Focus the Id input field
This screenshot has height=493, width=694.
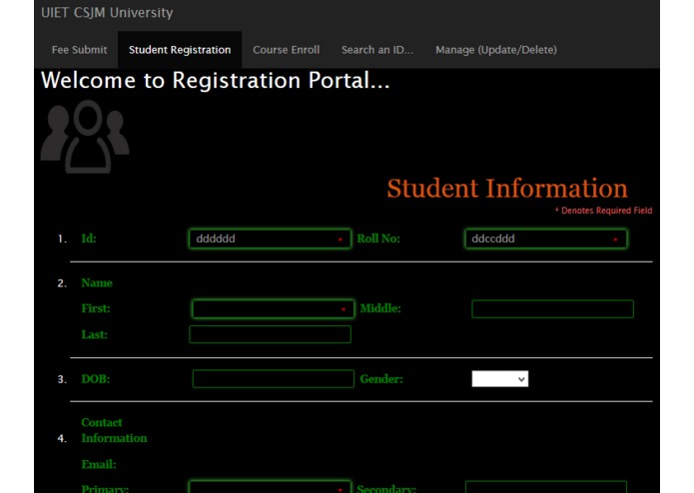(270, 239)
